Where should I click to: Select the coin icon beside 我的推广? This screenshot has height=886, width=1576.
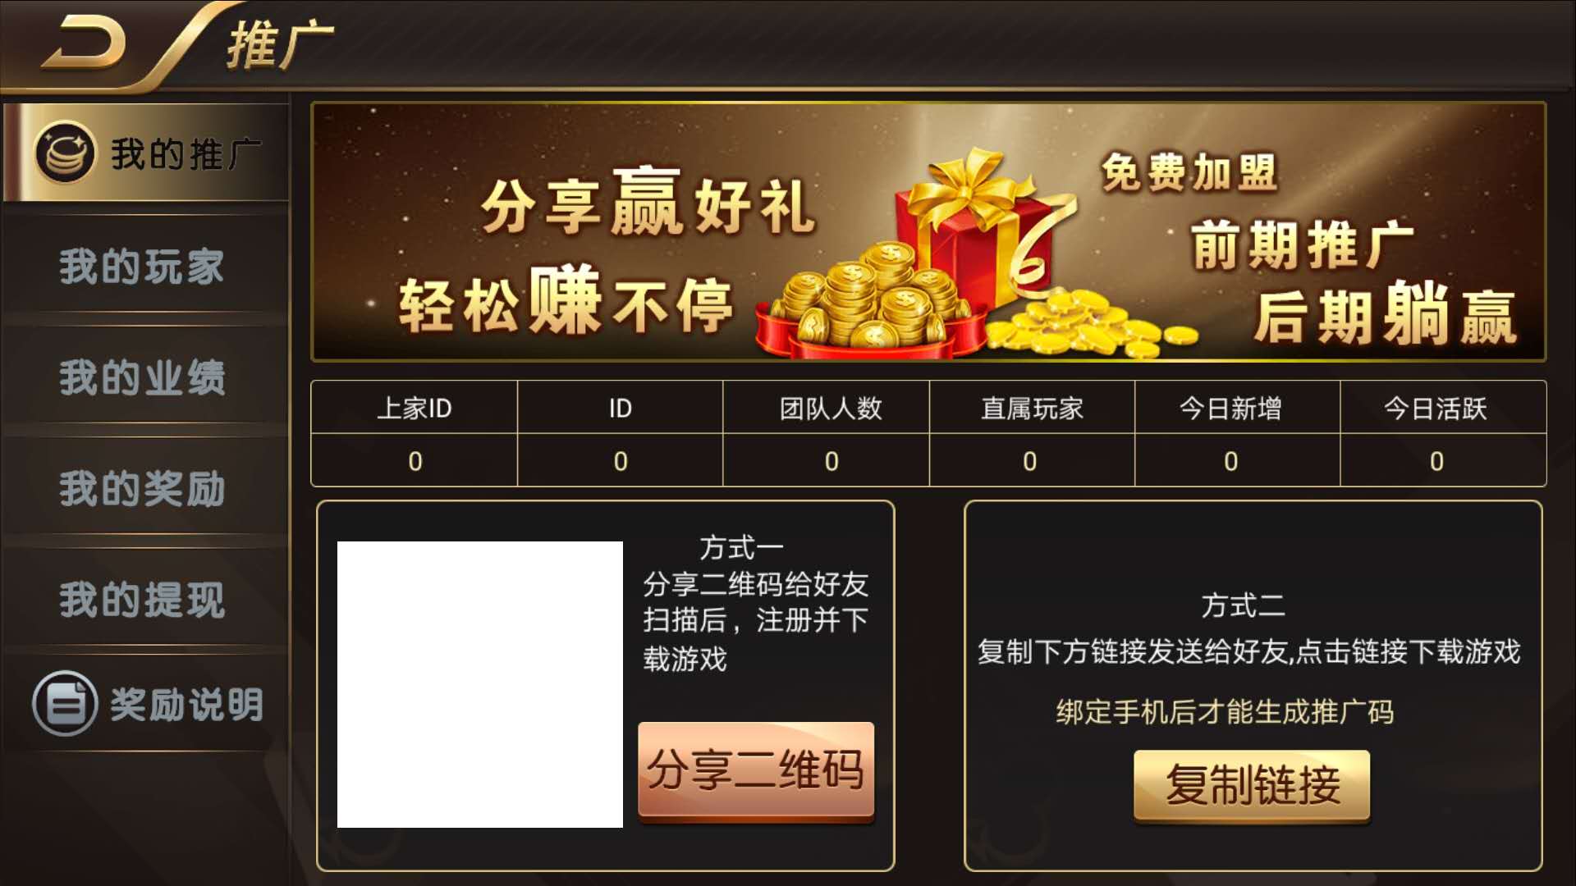pos(64,150)
